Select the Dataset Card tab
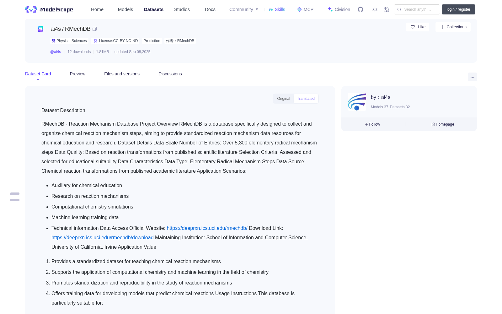 pyautogui.click(x=38, y=74)
